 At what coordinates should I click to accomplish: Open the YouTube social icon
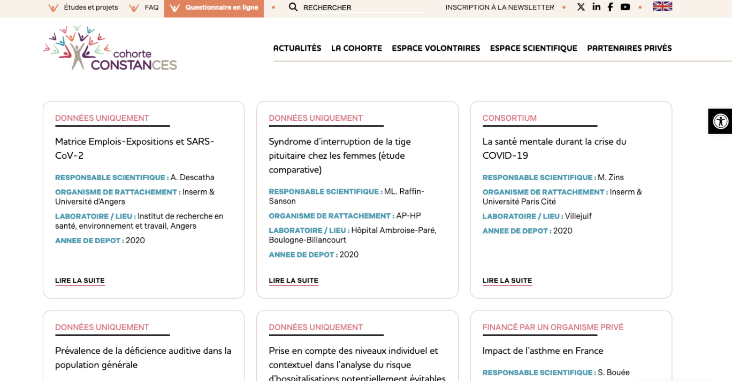(x=625, y=7)
